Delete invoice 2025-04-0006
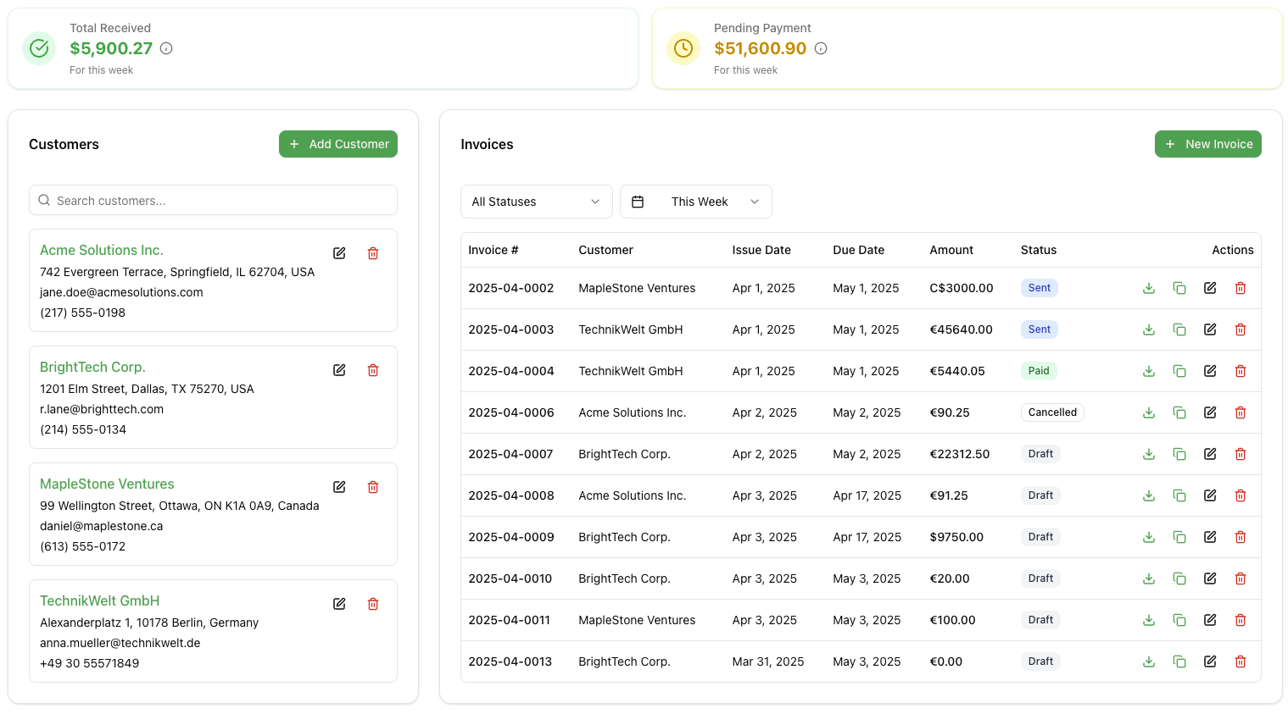The image size is (1288, 714). point(1241,412)
